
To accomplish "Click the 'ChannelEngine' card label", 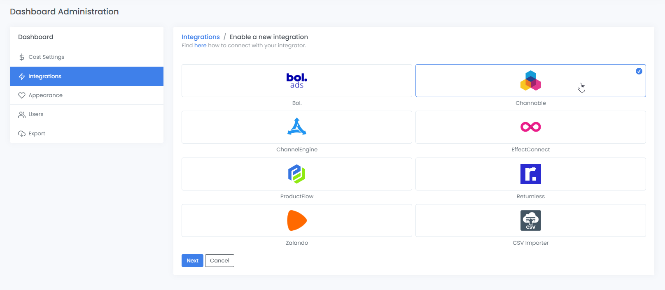I will [297, 150].
